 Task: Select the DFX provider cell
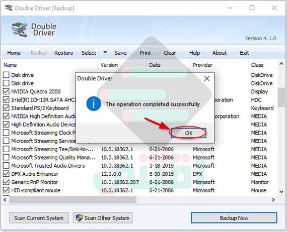pyautogui.click(x=197, y=174)
